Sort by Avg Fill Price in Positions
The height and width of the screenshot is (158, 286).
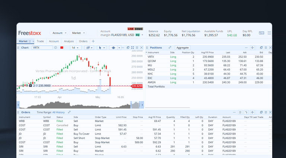pyautogui.click(x=207, y=53)
